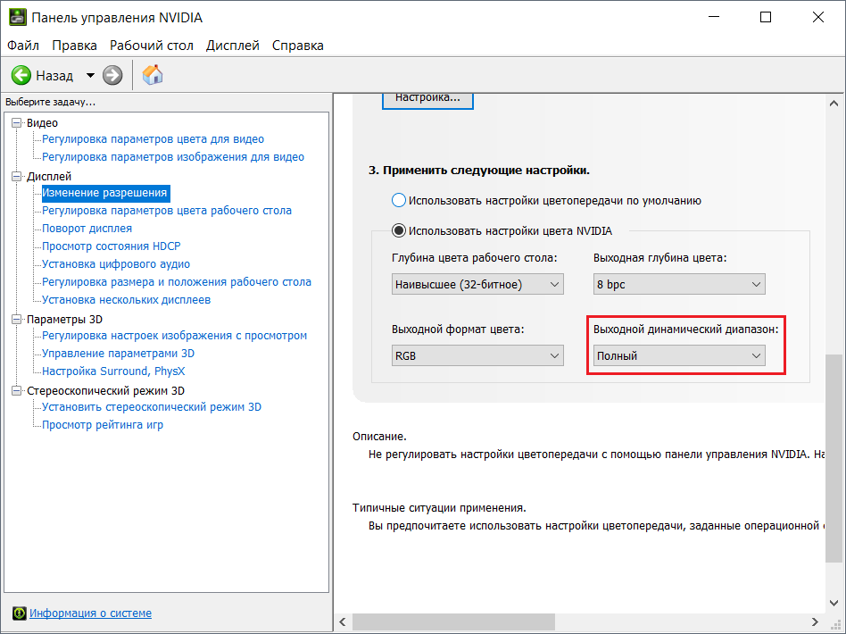Click the Home icon in toolbar
Screen dimensions: 846x634
153,75
